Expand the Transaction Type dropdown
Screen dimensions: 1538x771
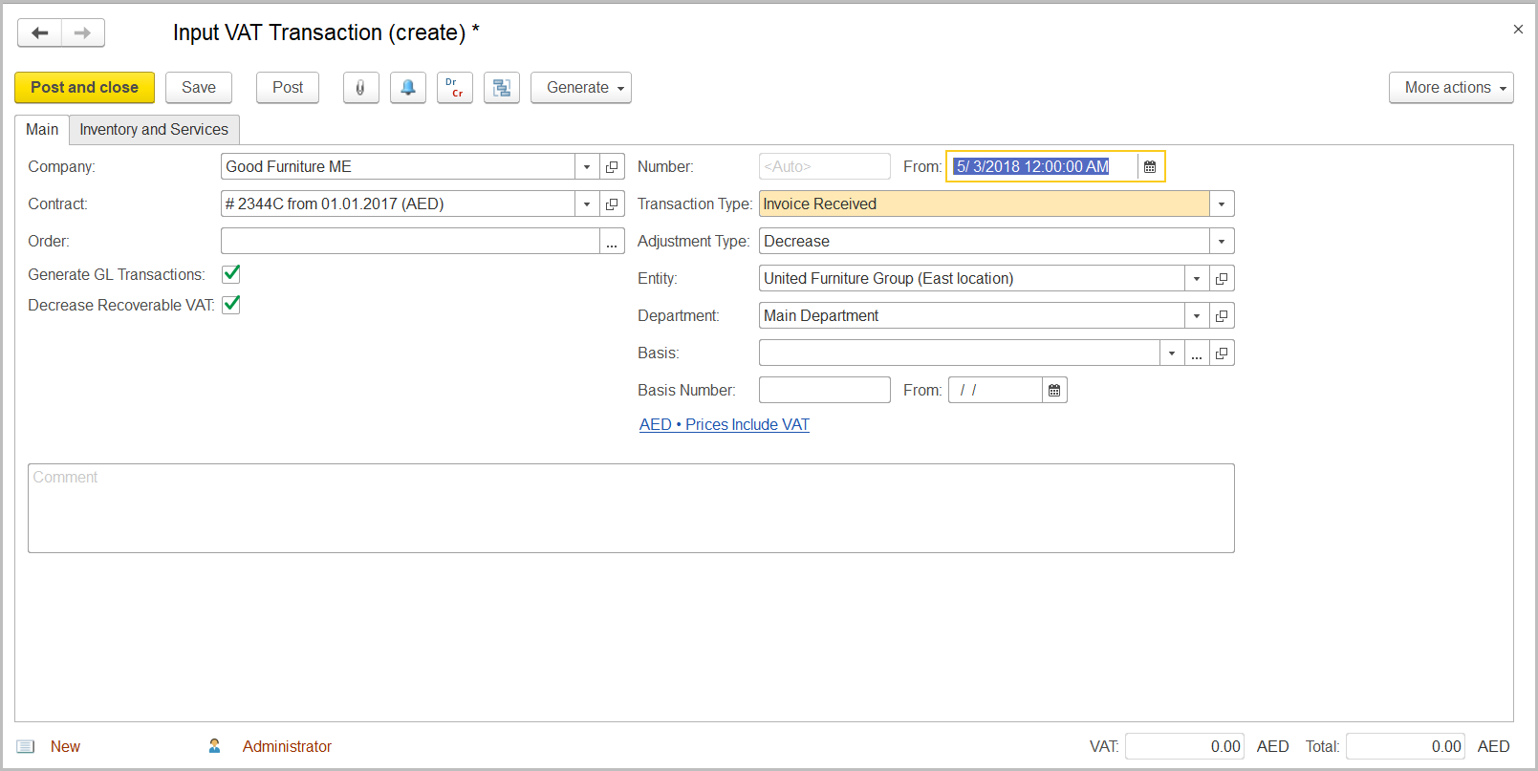click(1222, 203)
